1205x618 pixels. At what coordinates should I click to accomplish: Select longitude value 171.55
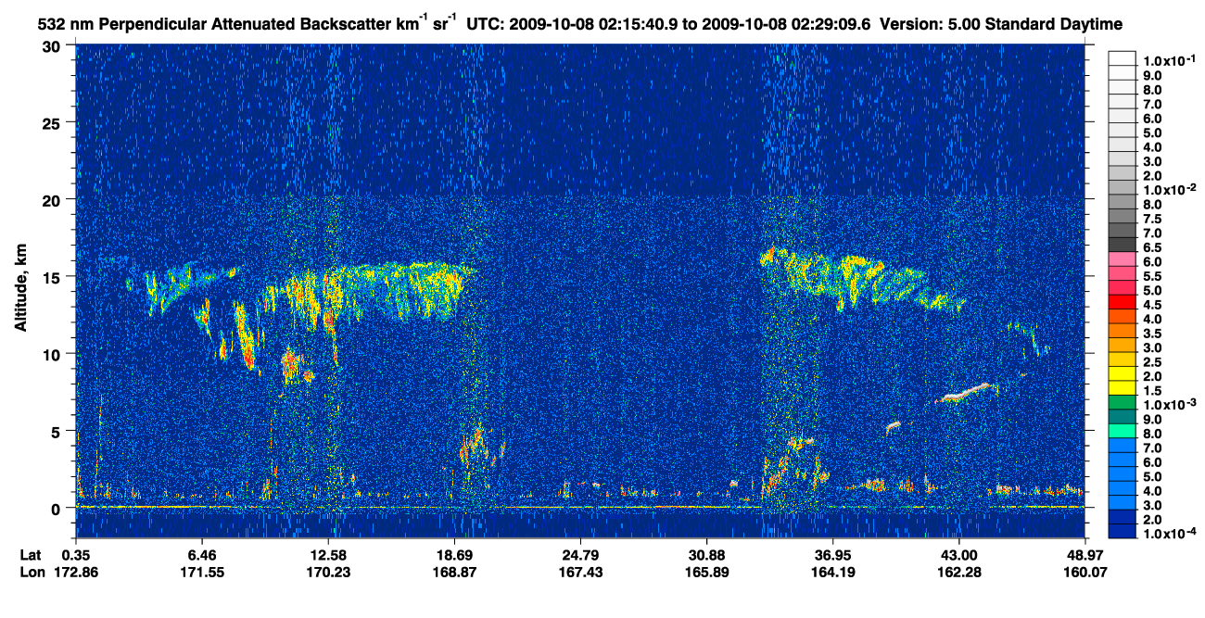click(202, 572)
